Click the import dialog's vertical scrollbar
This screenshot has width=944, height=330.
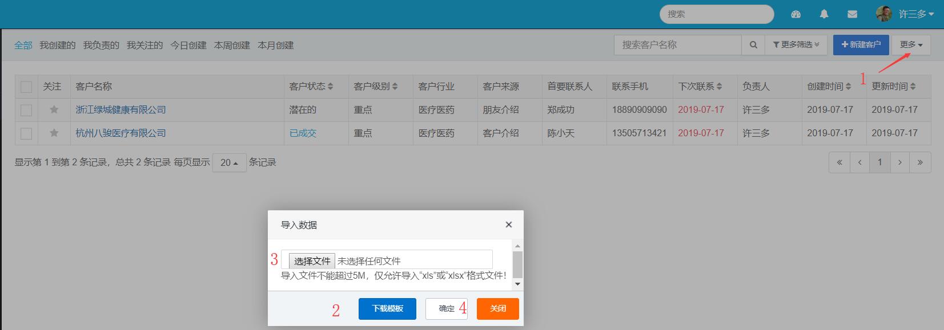point(517,265)
